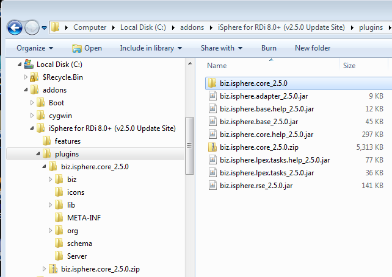The height and width of the screenshot is (277, 392).
Task: Open recent pages dropdown arrow
Action: click(44, 27)
